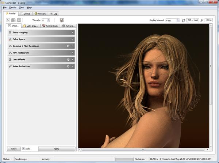Open the Render menu
Screen dimensions: 219x163
13,8
